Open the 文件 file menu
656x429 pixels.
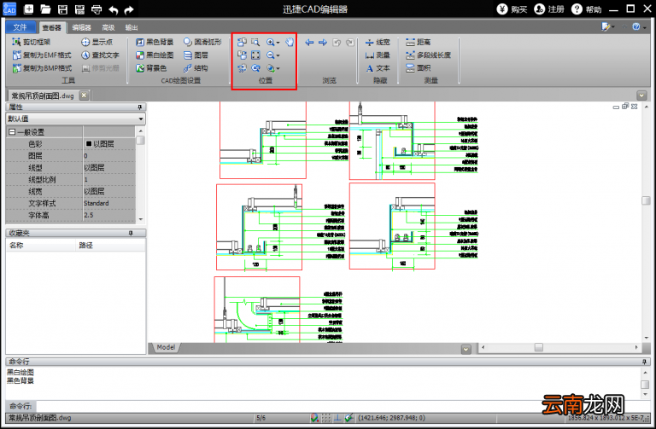point(20,27)
